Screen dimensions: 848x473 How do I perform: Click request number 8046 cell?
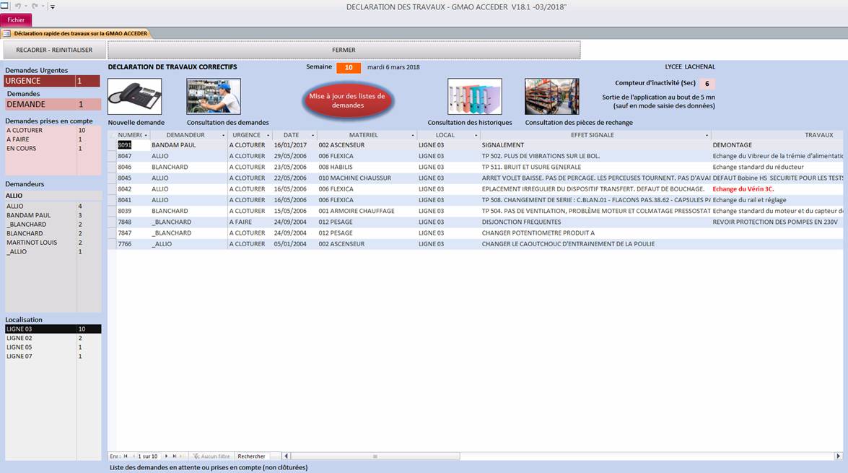click(x=133, y=168)
